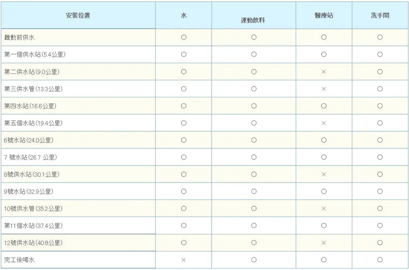Click 水 circle in 啟動前供水 row

(184, 37)
